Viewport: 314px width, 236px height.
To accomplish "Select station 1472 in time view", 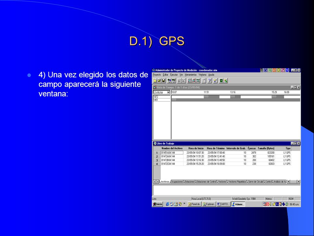I will coord(162,97).
